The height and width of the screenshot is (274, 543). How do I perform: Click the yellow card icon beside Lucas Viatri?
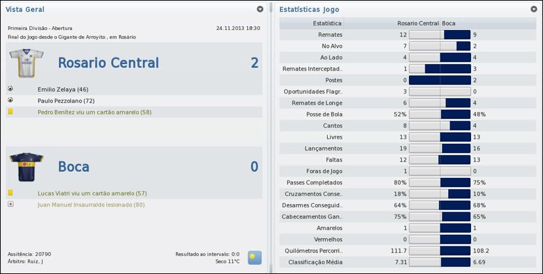pyautogui.click(x=10, y=193)
